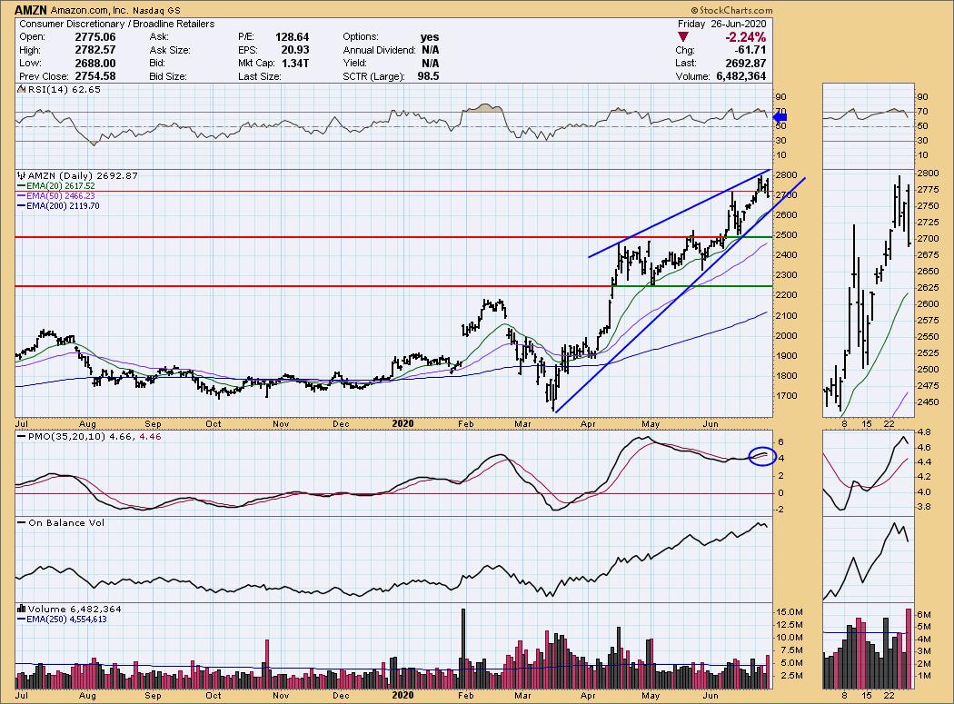Click the 2800 price axis label
Image resolution: width=954 pixels, height=704 pixels.
click(786, 175)
